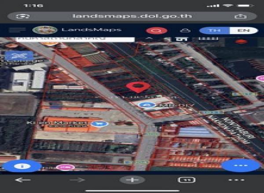Image resolution: width=264 pixels, height=193 pixels.
Task: Show open tabs switcher
Action: [x=184, y=180]
